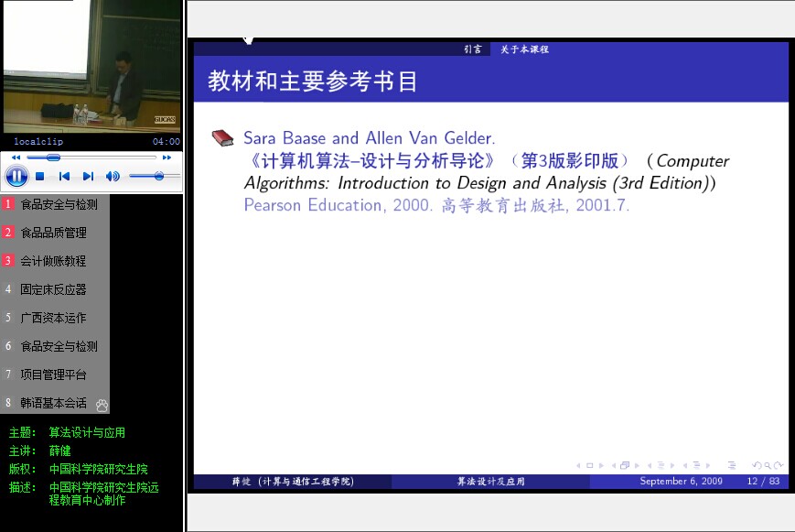Mute audio with the speaker icon
Viewport: 795px width, 532px height.
tap(113, 176)
